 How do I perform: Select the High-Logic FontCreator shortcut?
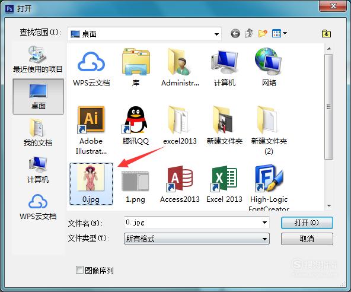pos(269,188)
